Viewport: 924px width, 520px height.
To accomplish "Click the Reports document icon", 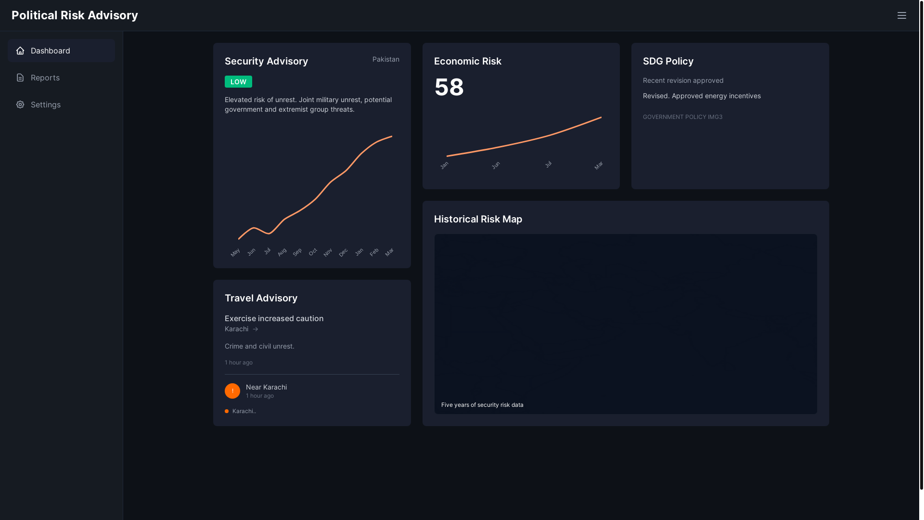I will coord(20,78).
